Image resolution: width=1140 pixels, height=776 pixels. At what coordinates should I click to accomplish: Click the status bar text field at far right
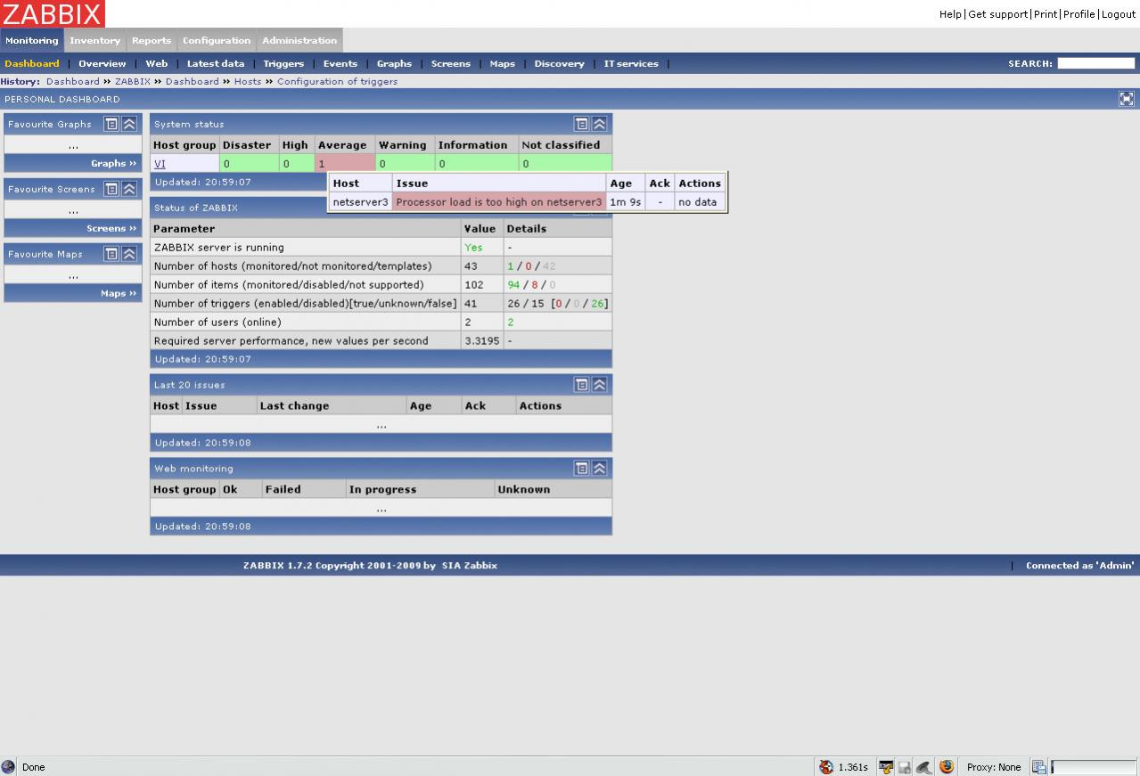[1094, 767]
